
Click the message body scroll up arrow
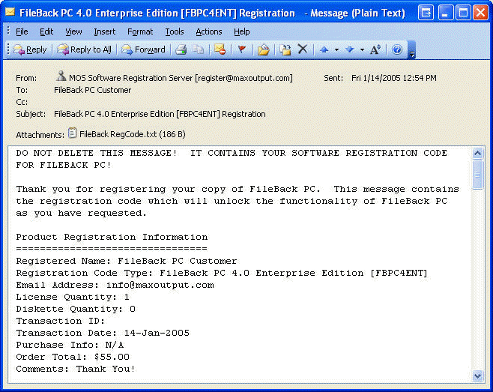477,153
